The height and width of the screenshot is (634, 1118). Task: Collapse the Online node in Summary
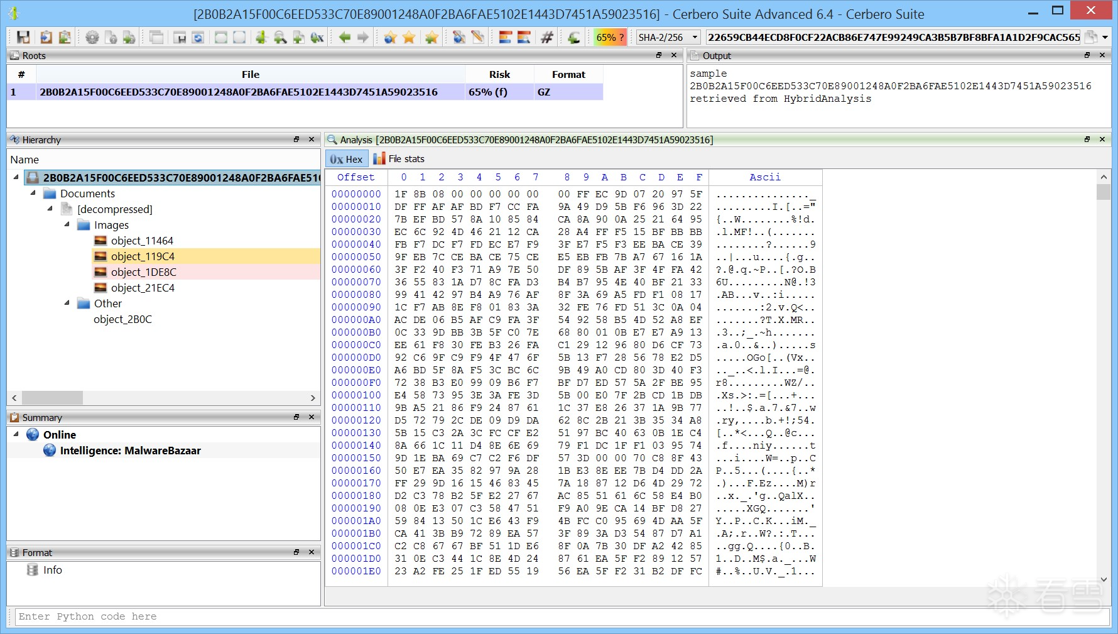[16, 434]
